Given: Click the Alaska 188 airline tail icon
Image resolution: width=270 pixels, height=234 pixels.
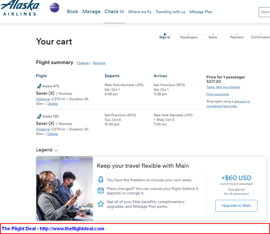Looking at the screenshot, I should click(x=39, y=116).
